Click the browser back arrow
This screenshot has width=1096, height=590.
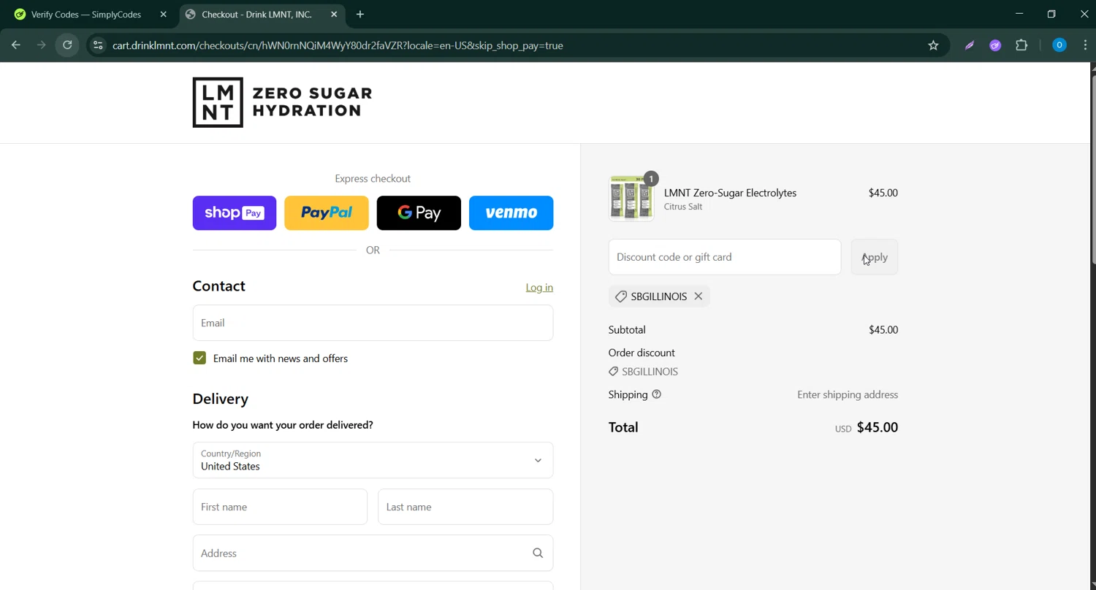point(15,45)
